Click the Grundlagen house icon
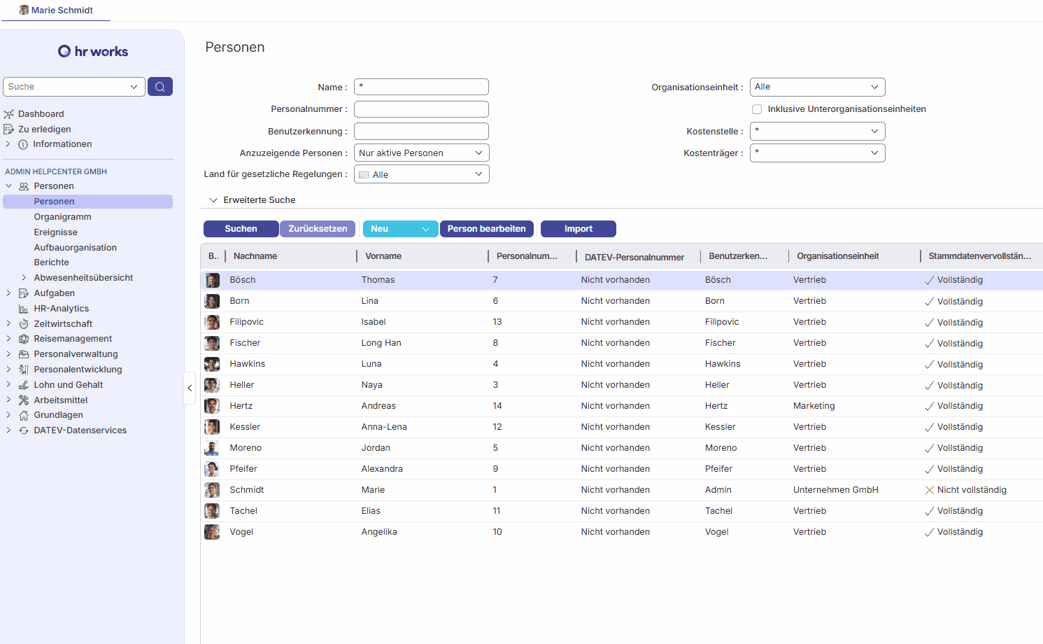This screenshot has width=1043, height=644. [24, 415]
